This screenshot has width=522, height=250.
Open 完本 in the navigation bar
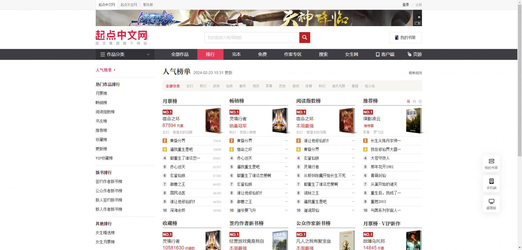coord(236,54)
